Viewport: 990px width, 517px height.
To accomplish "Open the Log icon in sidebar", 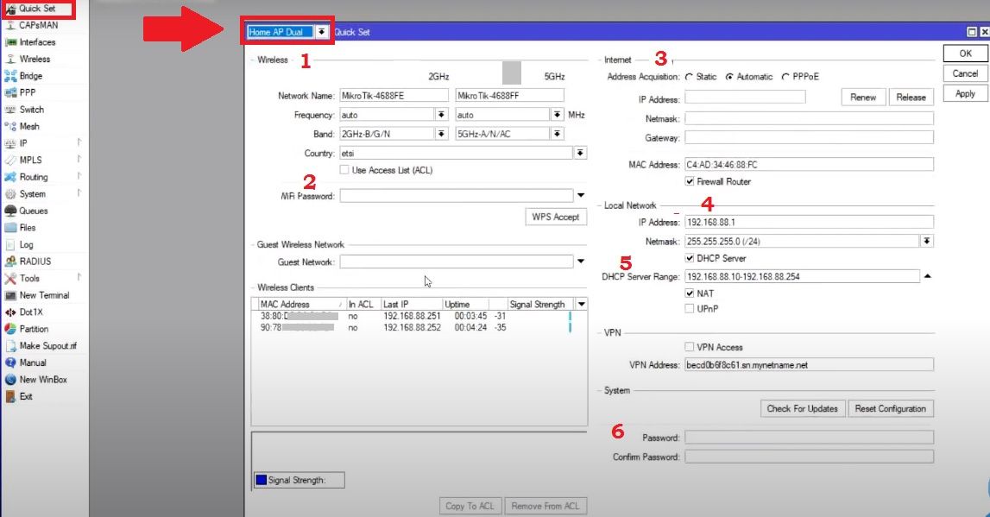I will pos(10,245).
